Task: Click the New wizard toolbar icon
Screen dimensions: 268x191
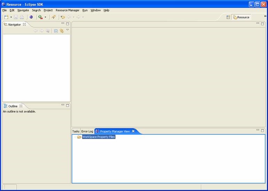Action: pyautogui.click(x=6, y=17)
